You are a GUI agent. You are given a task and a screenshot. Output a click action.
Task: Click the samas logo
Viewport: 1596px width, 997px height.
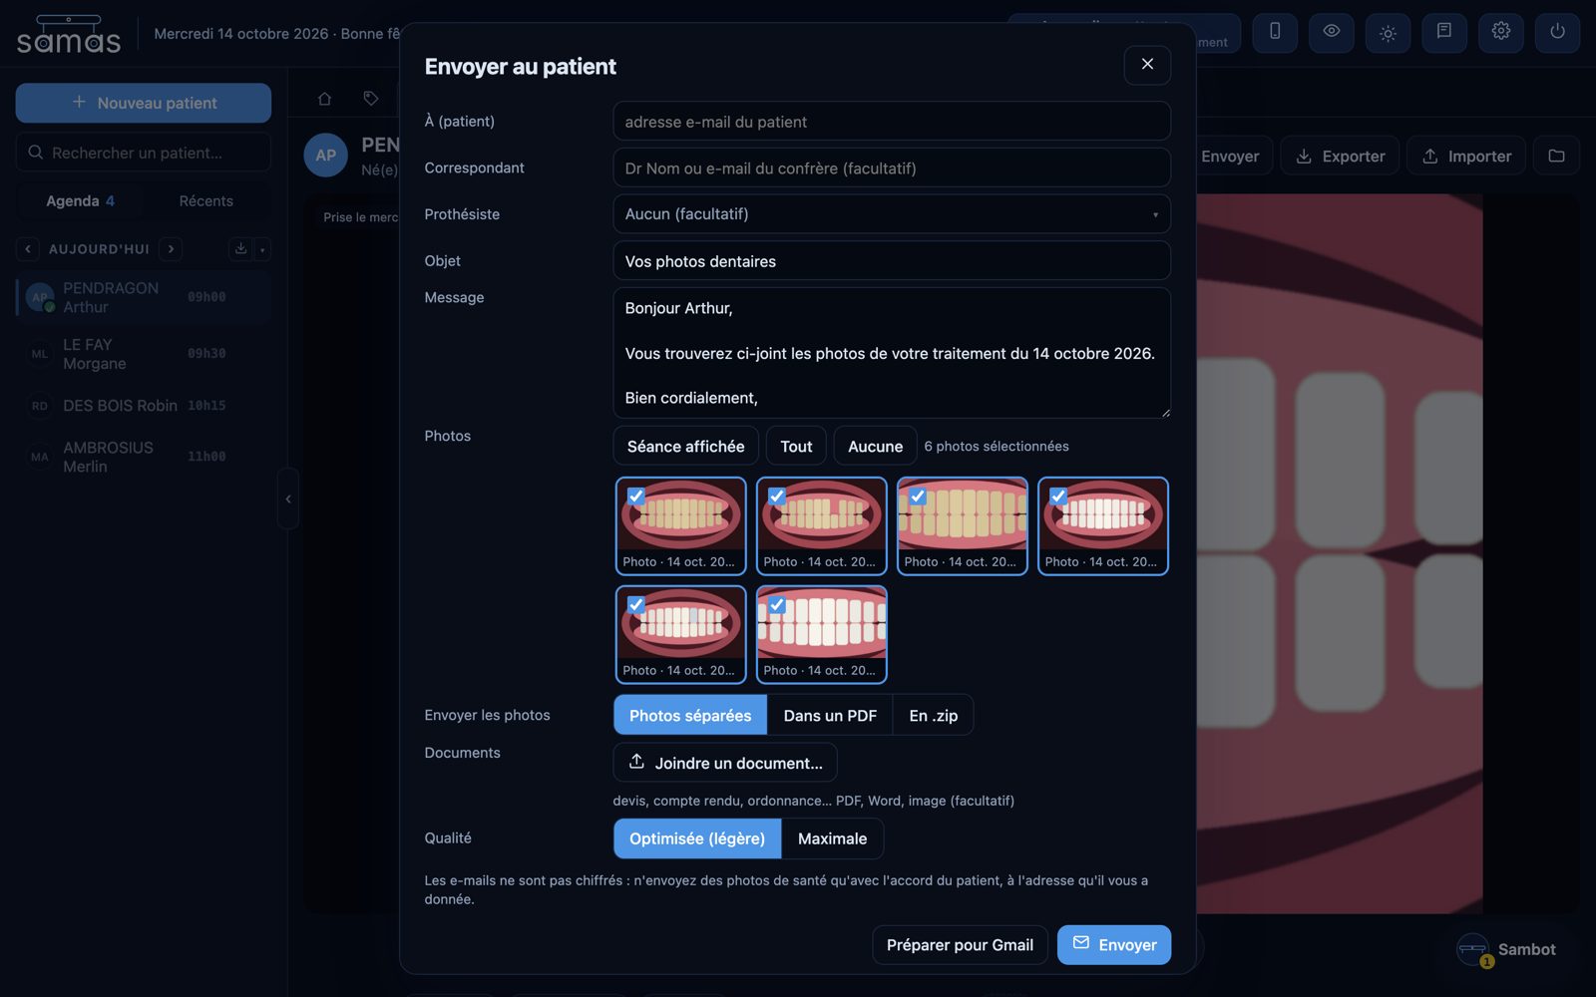click(69, 34)
